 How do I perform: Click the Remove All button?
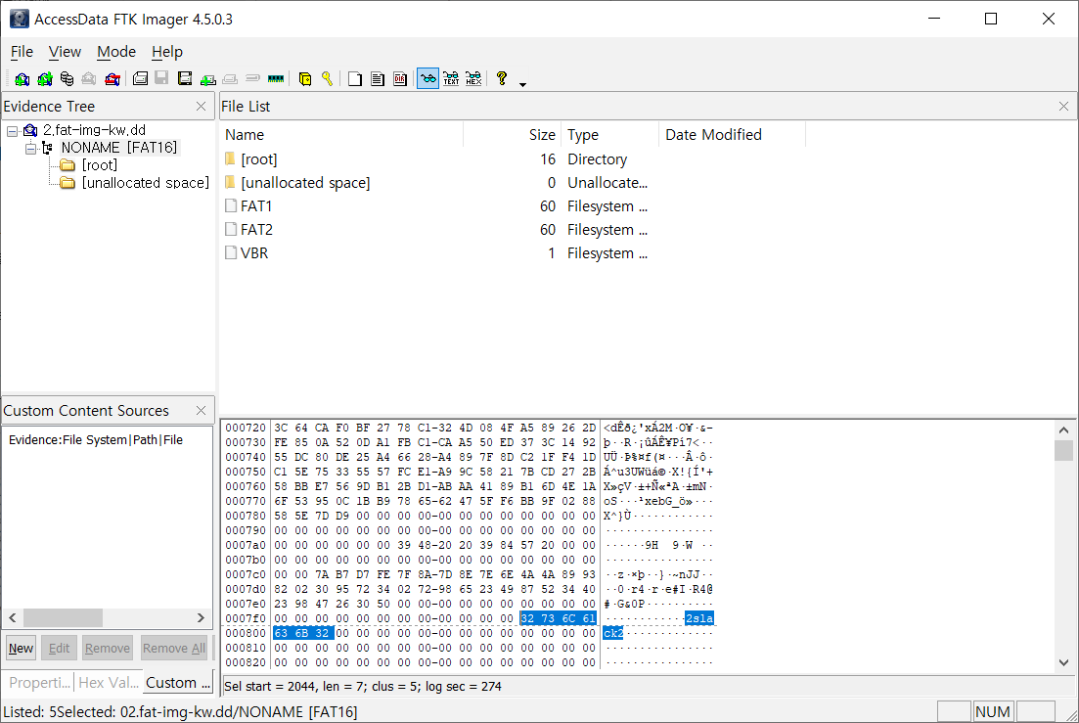pos(174,648)
